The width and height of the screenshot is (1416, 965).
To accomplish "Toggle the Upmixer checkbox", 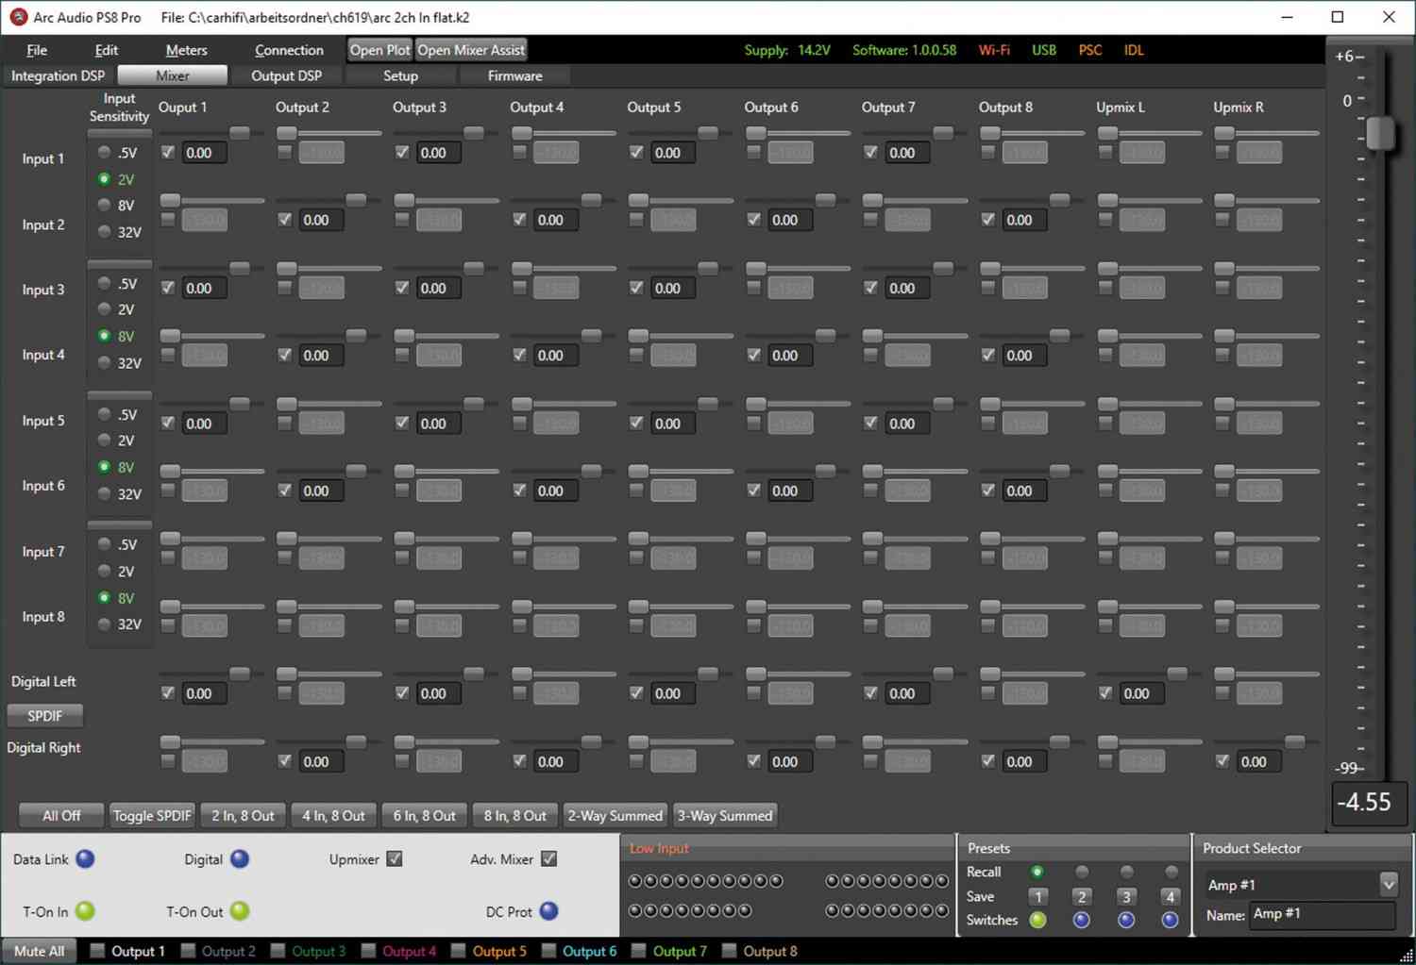I will click(395, 858).
